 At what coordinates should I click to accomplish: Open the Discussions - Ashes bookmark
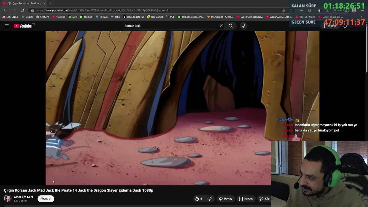220,17
